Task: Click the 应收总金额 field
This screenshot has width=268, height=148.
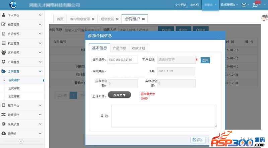Action: (x=123, y=83)
